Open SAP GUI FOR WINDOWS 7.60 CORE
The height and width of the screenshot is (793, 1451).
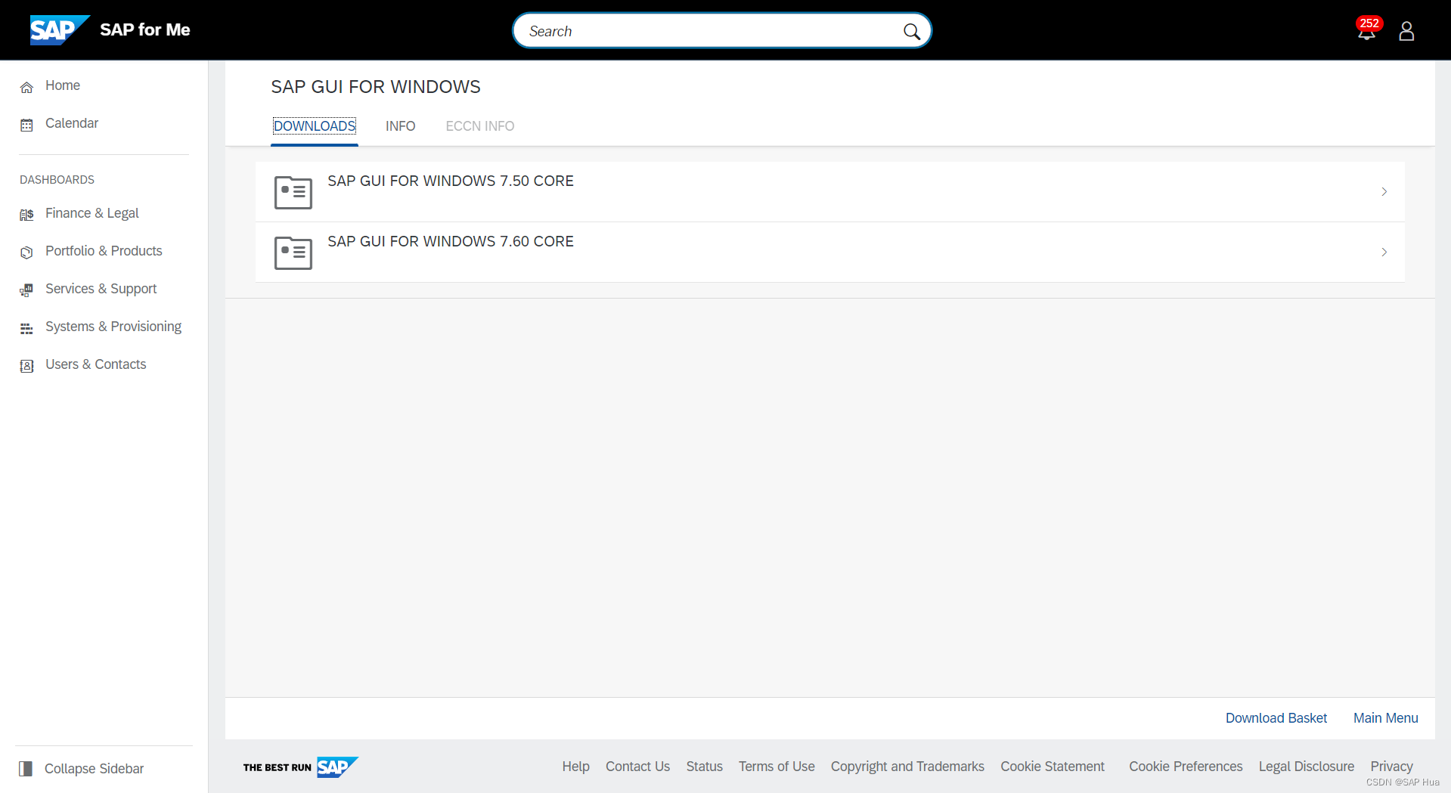pos(829,252)
